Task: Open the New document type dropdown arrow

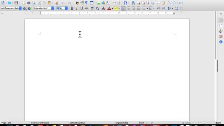Action: [6, 3]
